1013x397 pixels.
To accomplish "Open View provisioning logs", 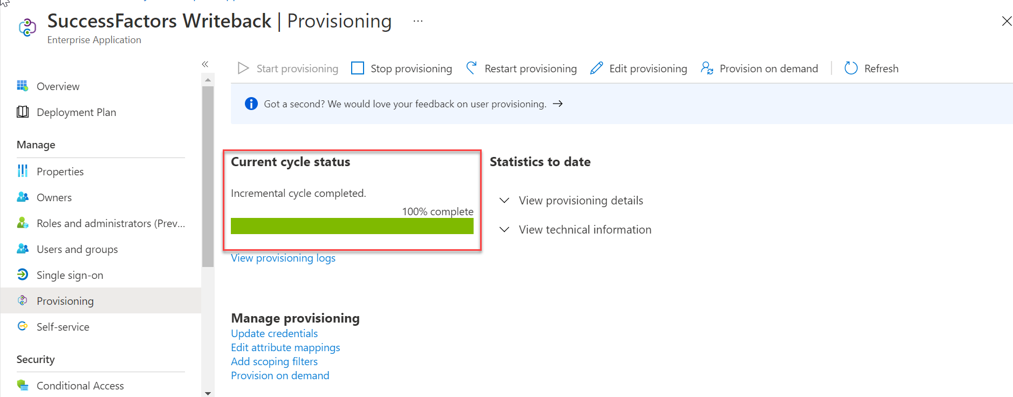I will coord(283,258).
